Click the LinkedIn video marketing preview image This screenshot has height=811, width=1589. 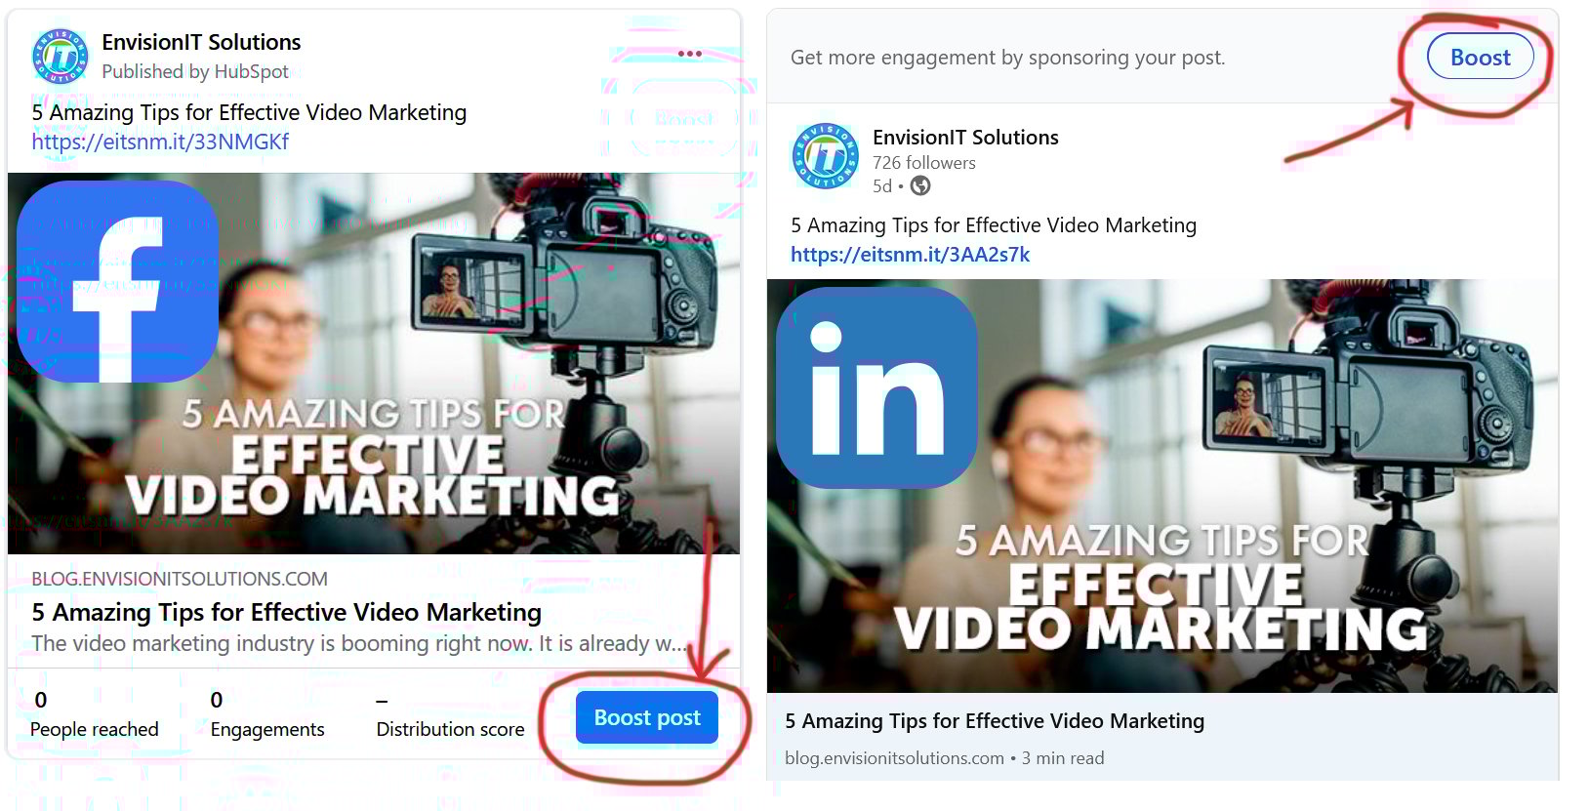click(1161, 486)
